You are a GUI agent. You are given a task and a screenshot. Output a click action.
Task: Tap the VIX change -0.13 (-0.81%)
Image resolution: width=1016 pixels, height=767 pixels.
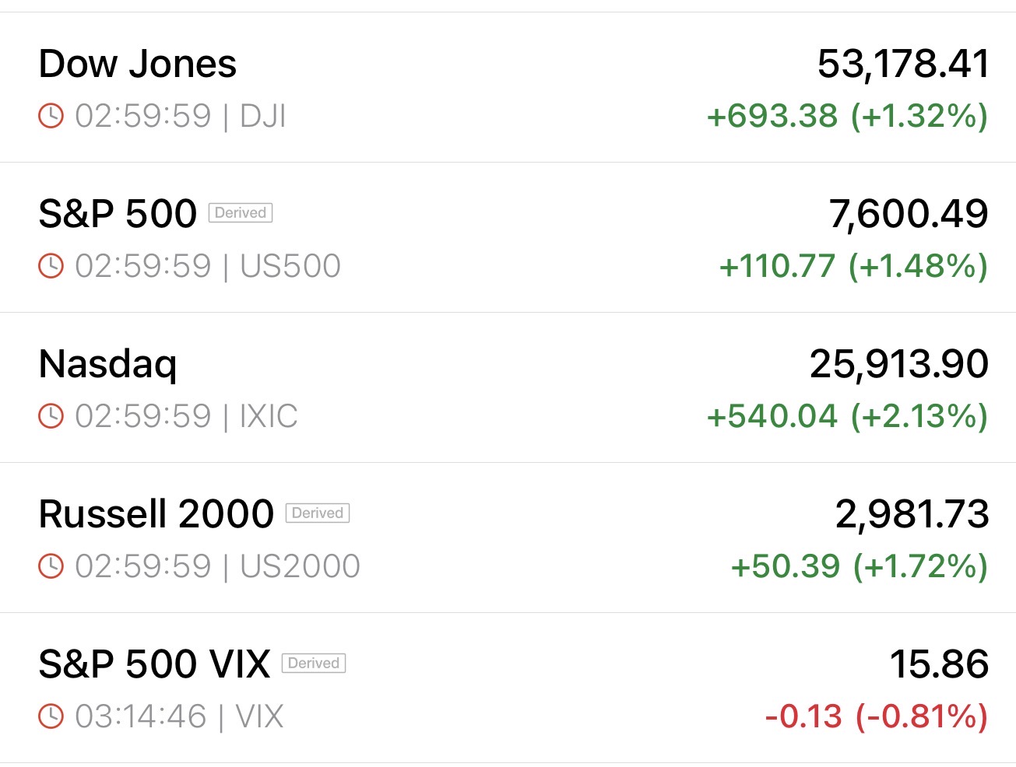click(x=877, y=717)
